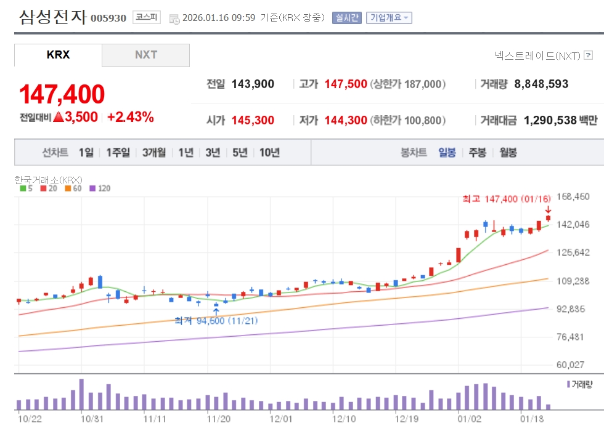Select the 월봉 monthly candle chart
The image size is (604, 439).
(508, 153)
